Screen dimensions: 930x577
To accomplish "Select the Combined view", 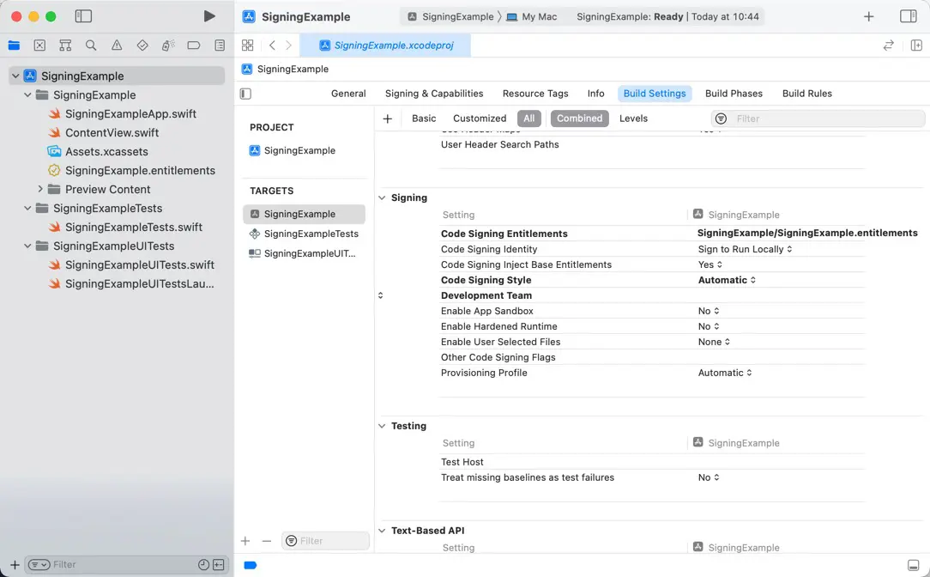I will coord(579,118).
